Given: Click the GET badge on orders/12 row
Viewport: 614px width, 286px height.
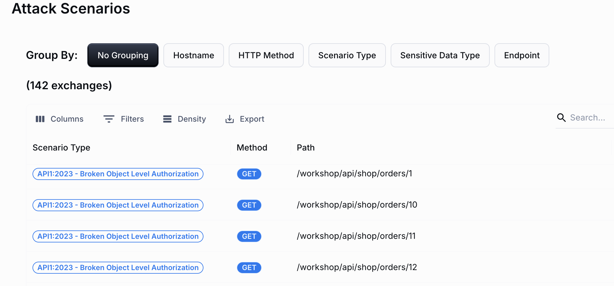Looking at the screenshot, I should point(249,267).
